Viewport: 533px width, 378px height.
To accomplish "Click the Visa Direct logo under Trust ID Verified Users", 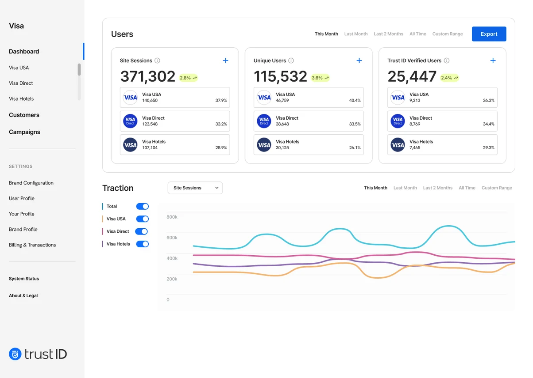I will pyautogui.click(x=398, y=121).
